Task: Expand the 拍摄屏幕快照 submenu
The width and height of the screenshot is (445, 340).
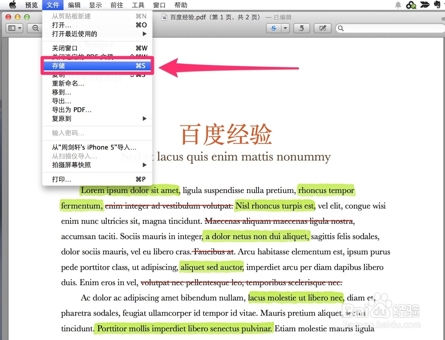Action: pos(97,165)
